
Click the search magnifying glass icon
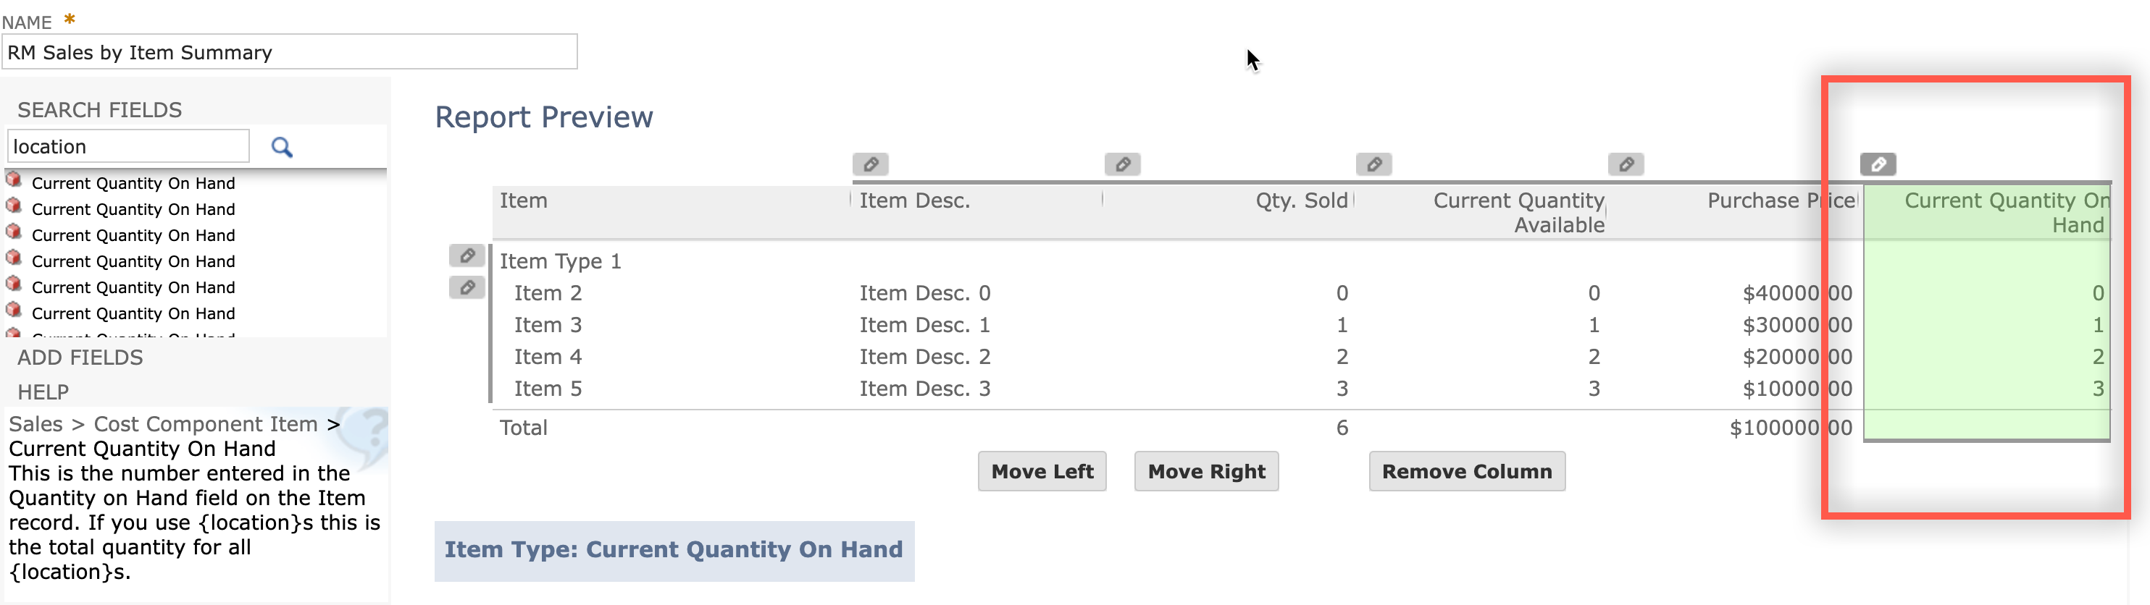click(x=282, y=146)
